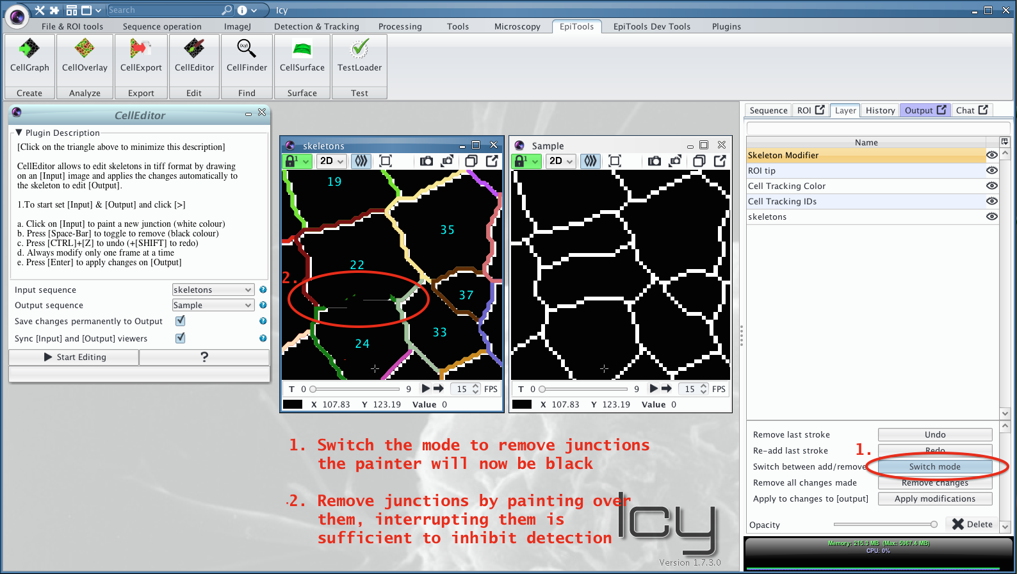Image resolution: width=1017 pixels, height=574 pixels.
Task: Open dropdown arrow next to the info icon
Action: [254, 10]
